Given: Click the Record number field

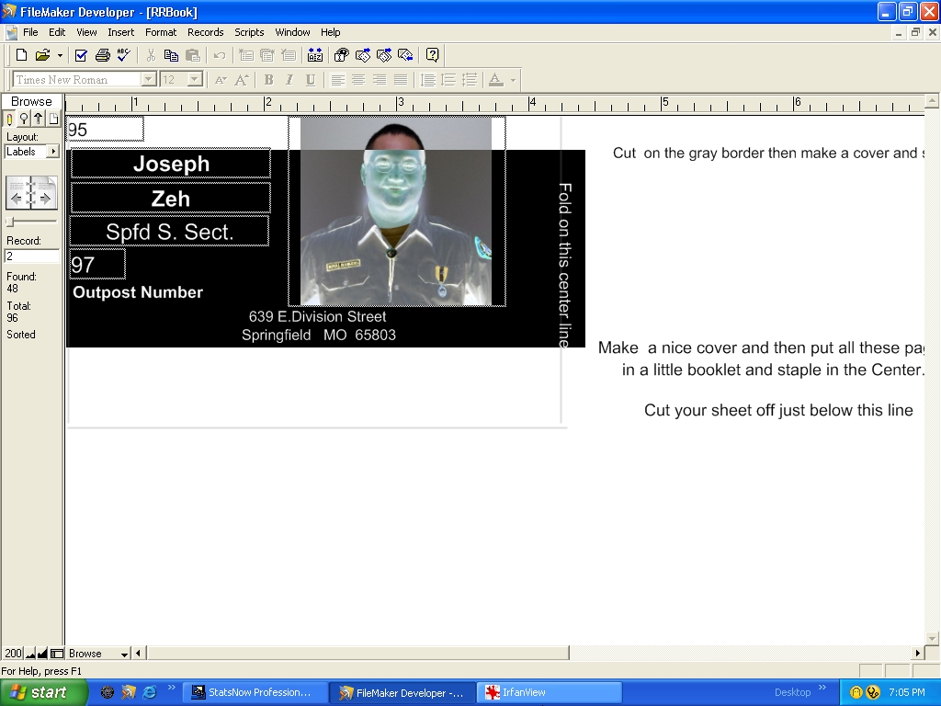Looking at the screenshot, I should click(32, 256).
